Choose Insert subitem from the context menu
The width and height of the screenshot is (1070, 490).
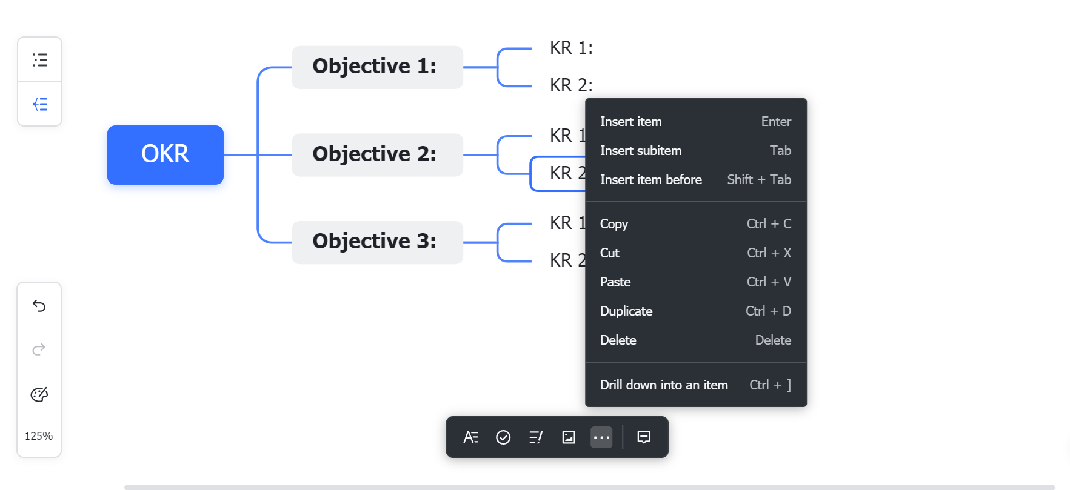pyautogui.click(x=641, y=150)
